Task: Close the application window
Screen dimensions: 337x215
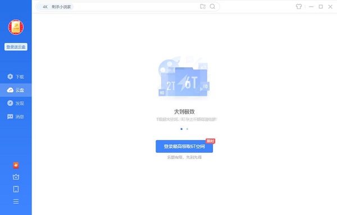Action: (330, 7)
